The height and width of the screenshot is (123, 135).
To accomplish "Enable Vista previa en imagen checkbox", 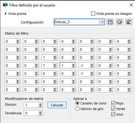I will click(93, 14).
